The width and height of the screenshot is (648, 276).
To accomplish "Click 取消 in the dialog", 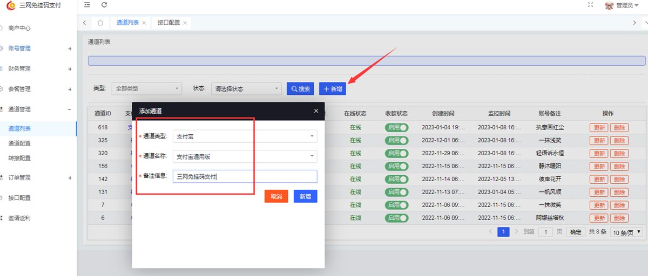I will 276,196.
